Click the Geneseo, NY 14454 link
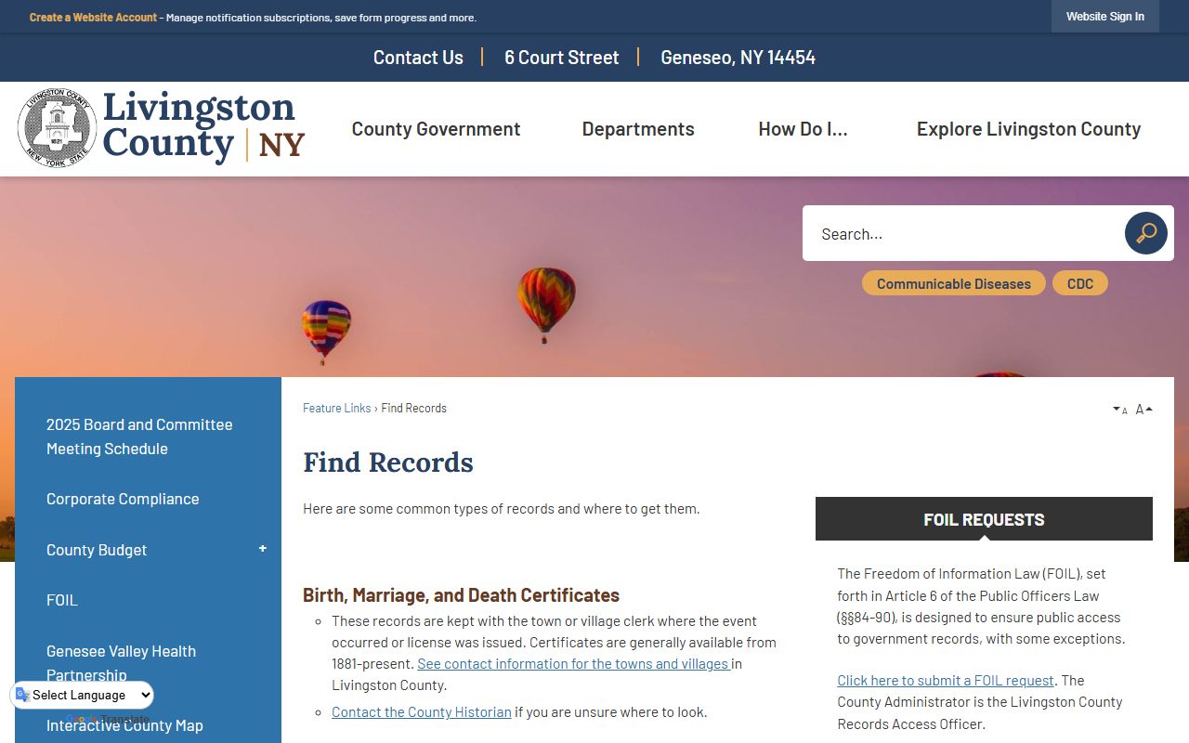This screenshot has height=743, width=1189. 738,58
